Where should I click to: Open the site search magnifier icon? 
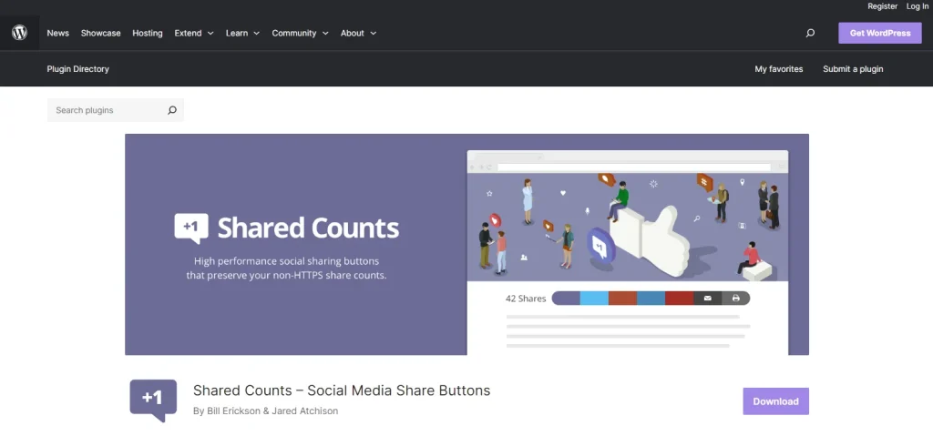810,34
